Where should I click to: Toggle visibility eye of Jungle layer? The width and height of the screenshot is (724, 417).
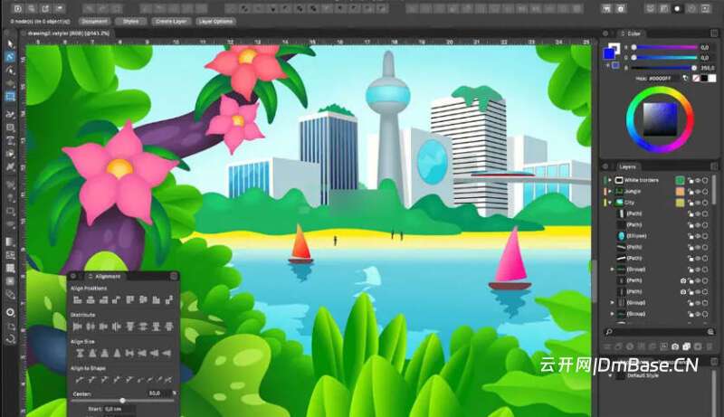pyautogui.click(x=698, y=192)
